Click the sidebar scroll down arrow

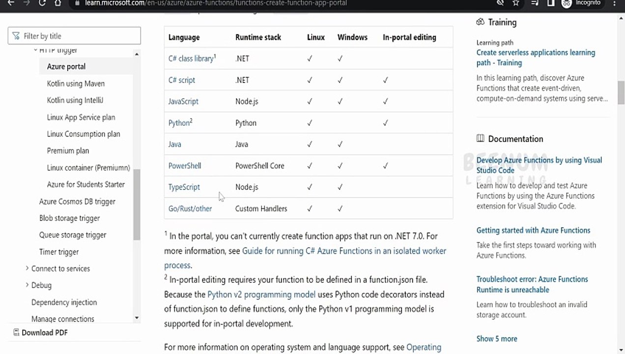pos(137,318)
